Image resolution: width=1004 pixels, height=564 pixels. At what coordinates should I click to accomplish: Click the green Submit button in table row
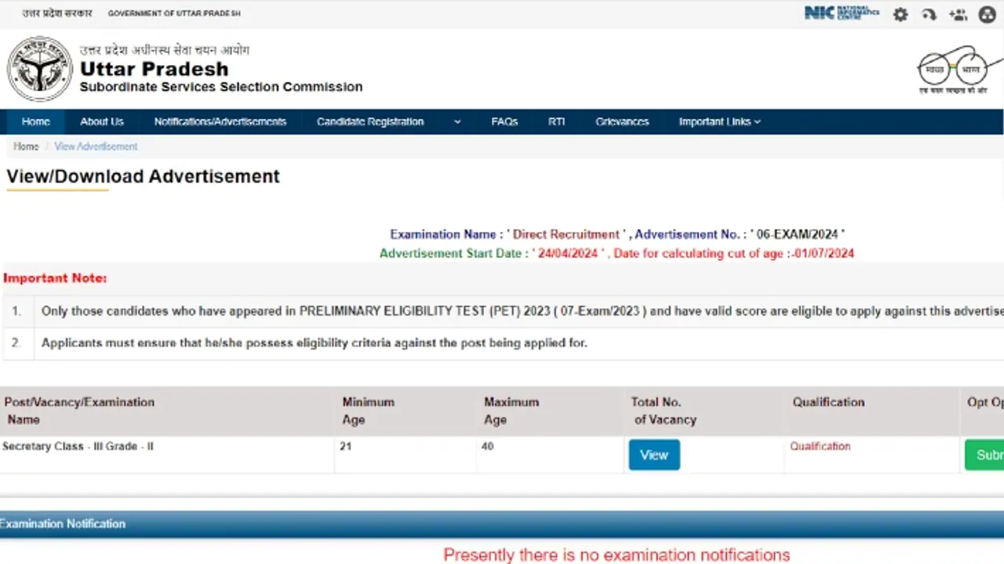click(985, 455)
